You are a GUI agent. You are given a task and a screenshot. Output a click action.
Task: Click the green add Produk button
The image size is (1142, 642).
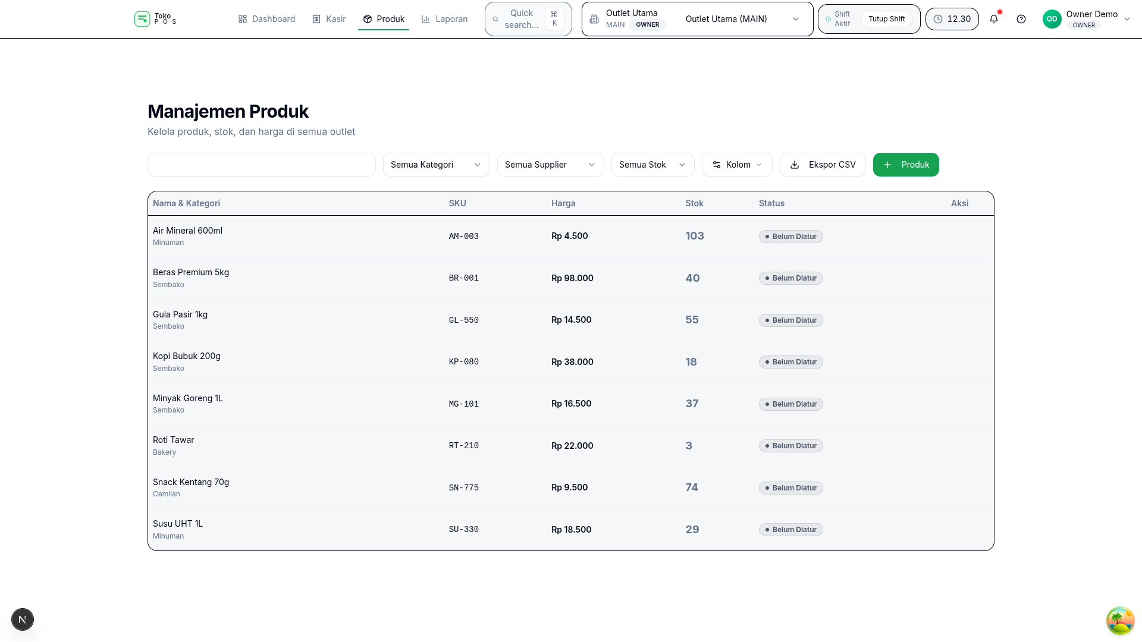pos(906,165)
